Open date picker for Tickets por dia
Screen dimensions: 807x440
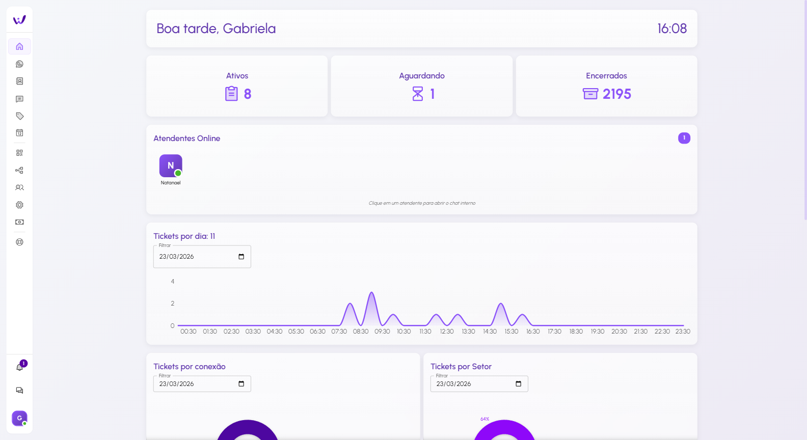[x=241, y=257]
